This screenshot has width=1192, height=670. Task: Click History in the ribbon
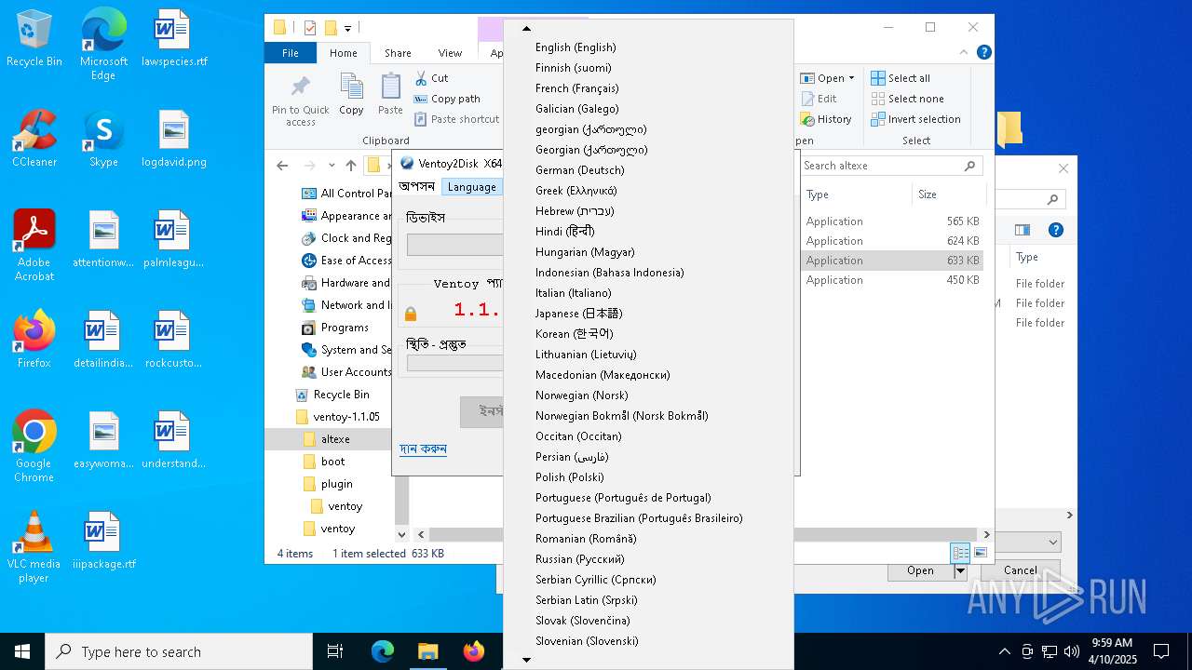tap(826, 119)
